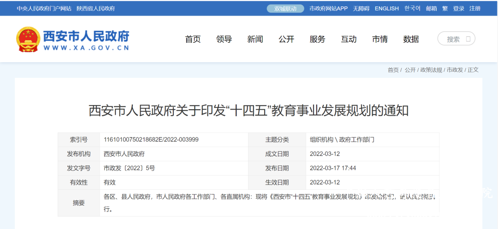Select 互动 in main navigation
The height and width of the screenshot is (229, 498).
coord(349,39)
